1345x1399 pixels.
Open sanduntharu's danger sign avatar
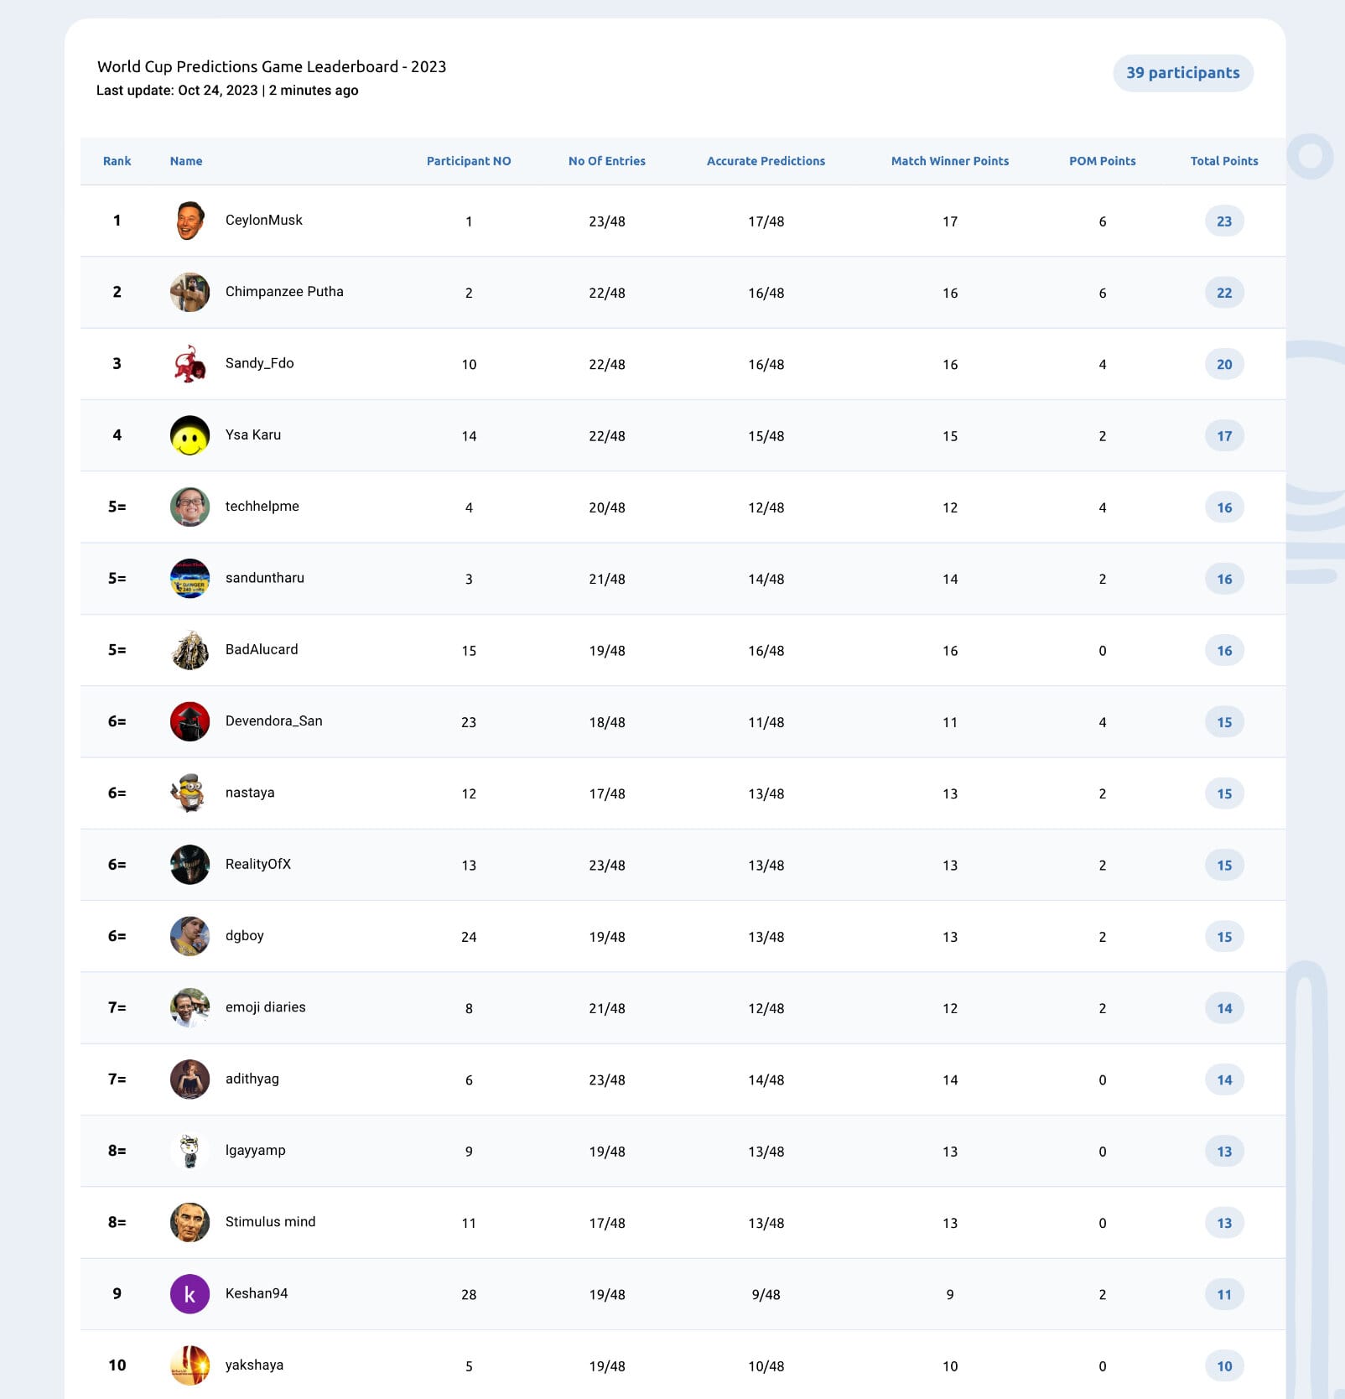(190, 579)
